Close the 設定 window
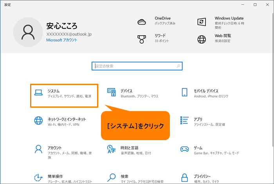 267,5
